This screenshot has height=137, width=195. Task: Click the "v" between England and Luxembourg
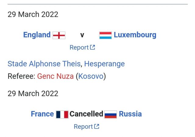(82, 35)
